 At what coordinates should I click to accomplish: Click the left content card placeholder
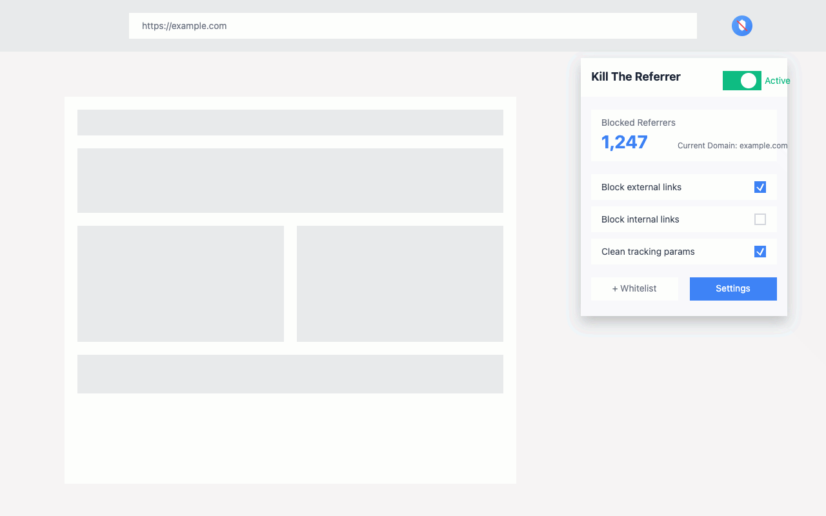click(181, 284)
